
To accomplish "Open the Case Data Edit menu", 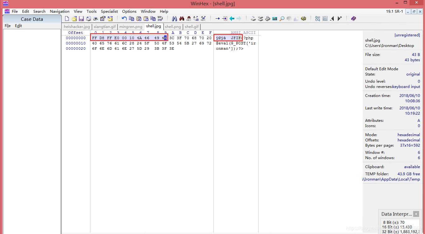I will (18, 26).
